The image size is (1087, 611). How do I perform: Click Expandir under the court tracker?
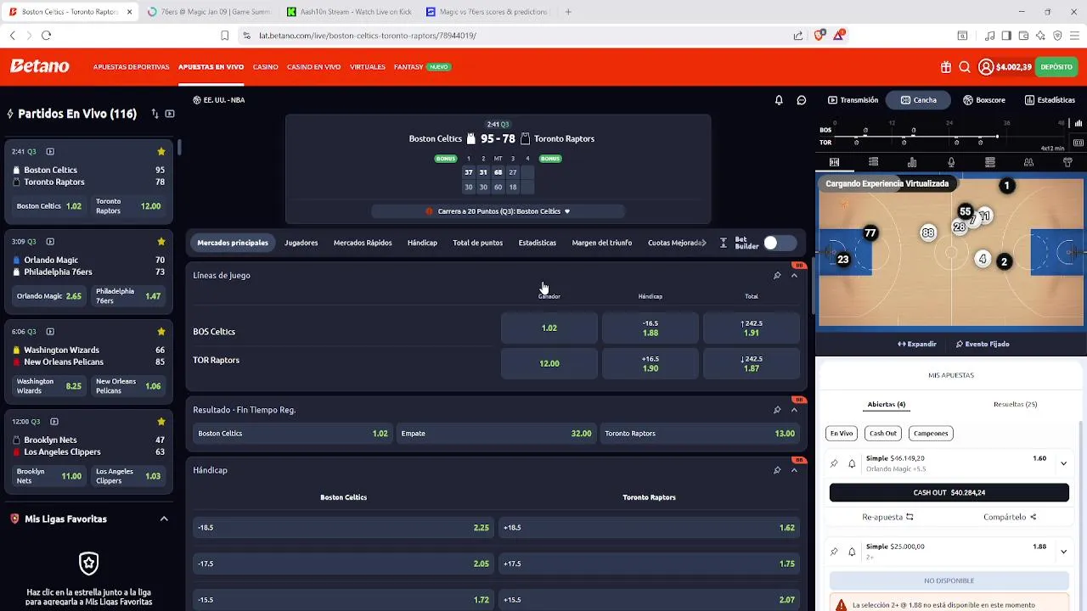(x=916, y=344)
